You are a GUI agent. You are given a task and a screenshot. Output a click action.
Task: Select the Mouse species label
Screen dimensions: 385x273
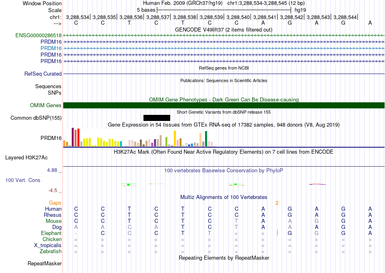54,221
